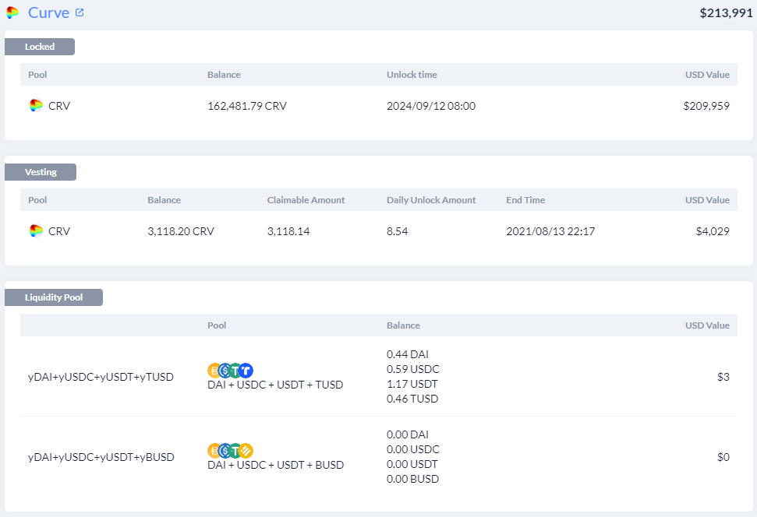Click the BUSD coin icon
Screen dimensions: 757x517
[246, 451]
